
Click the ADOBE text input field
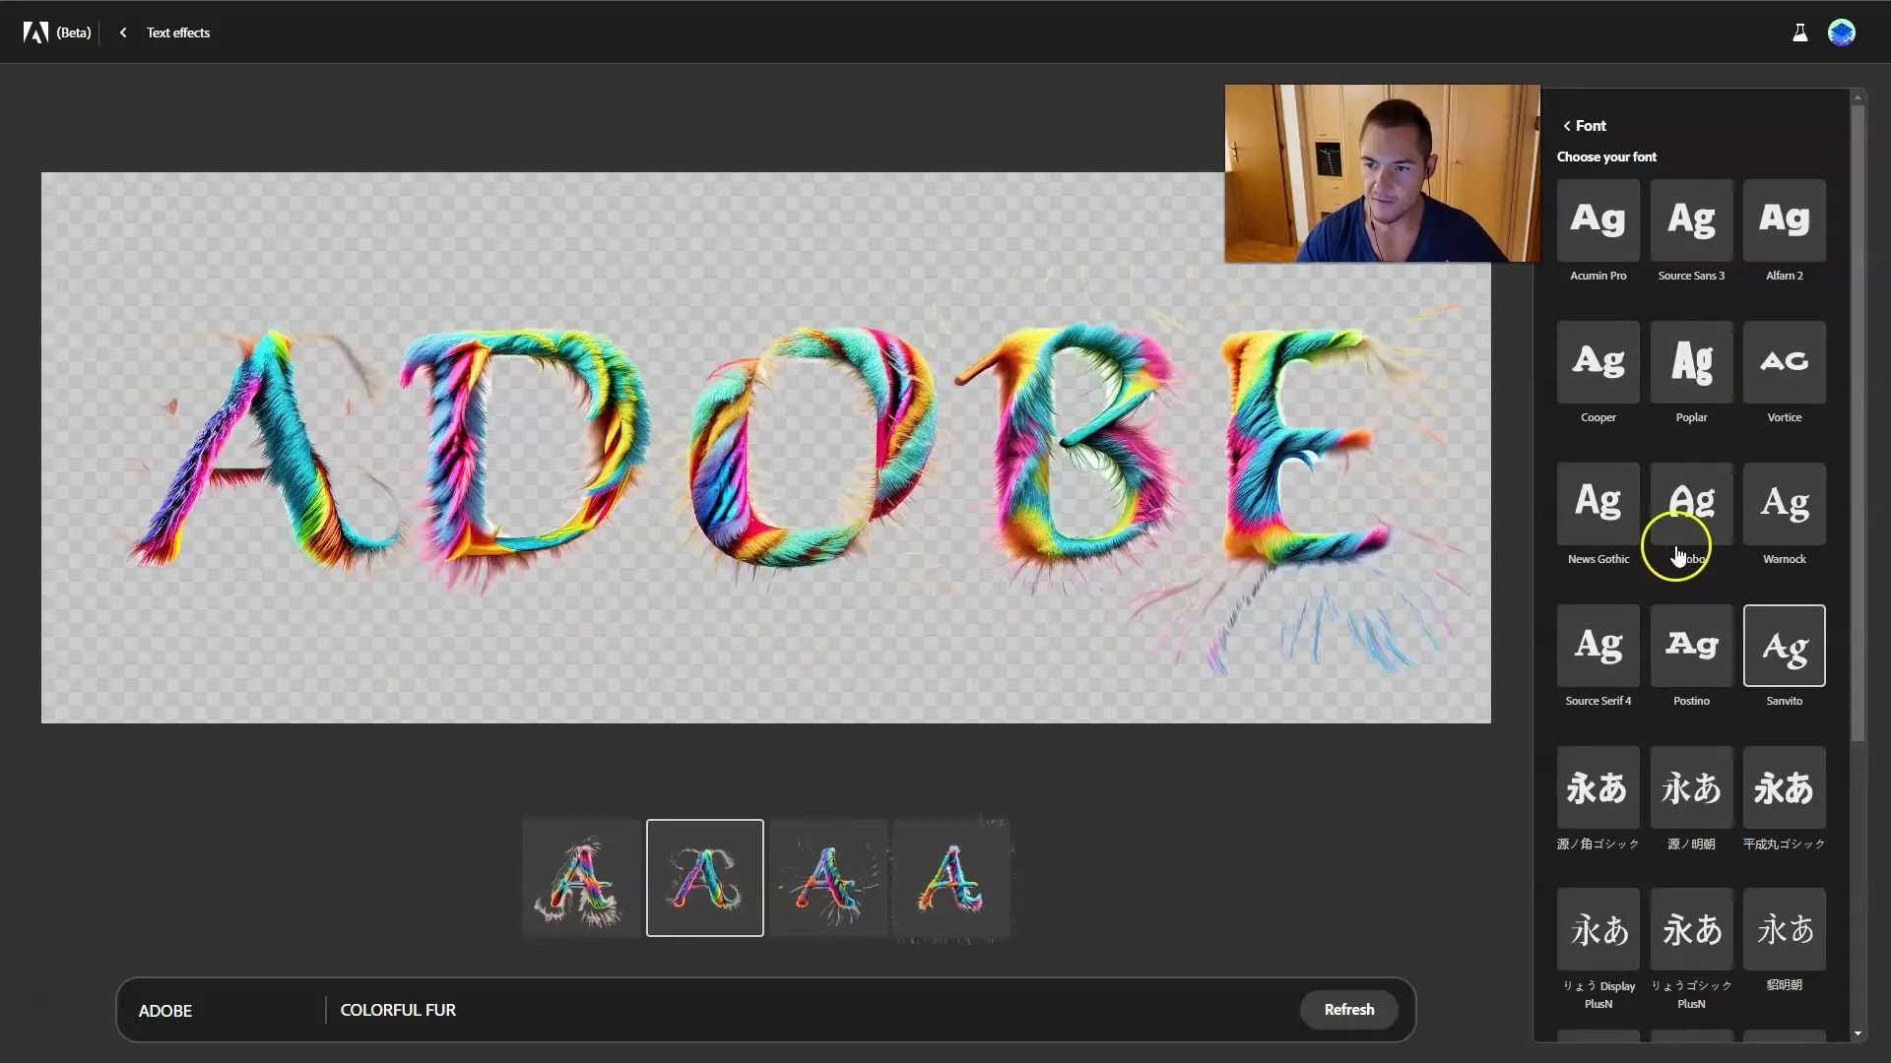tap(222, 1010)
